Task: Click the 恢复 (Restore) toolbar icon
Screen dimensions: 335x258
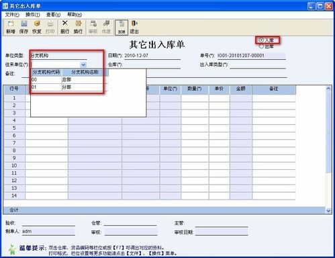Action: pos(37,27)
